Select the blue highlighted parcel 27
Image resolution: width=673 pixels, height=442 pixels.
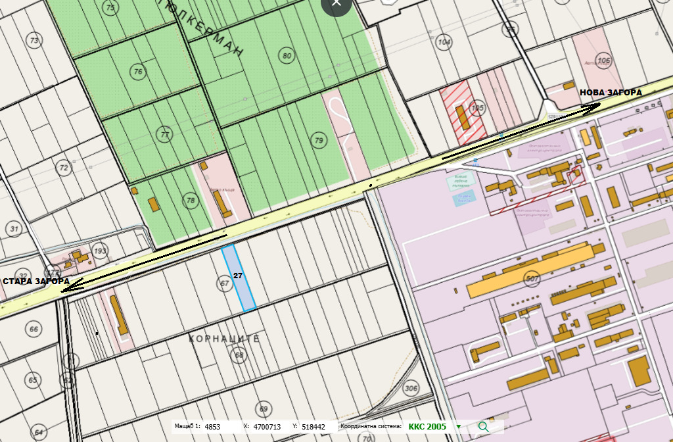coord(239,278)
